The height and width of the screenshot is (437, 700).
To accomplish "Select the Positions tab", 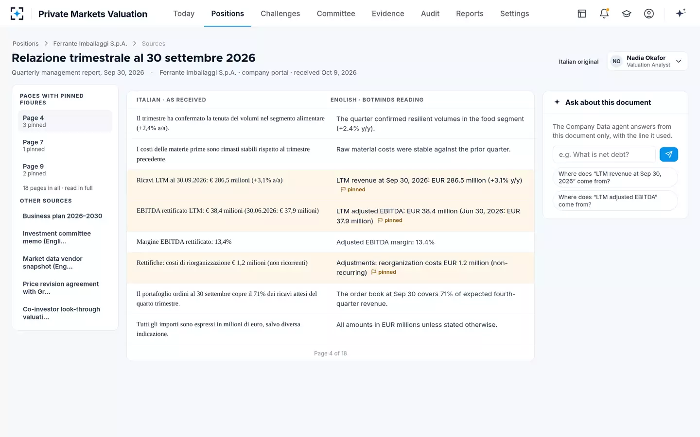I will coord(227,14).
